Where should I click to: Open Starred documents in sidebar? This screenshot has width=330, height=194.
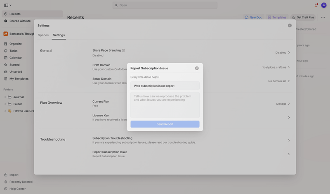point(14,65)
